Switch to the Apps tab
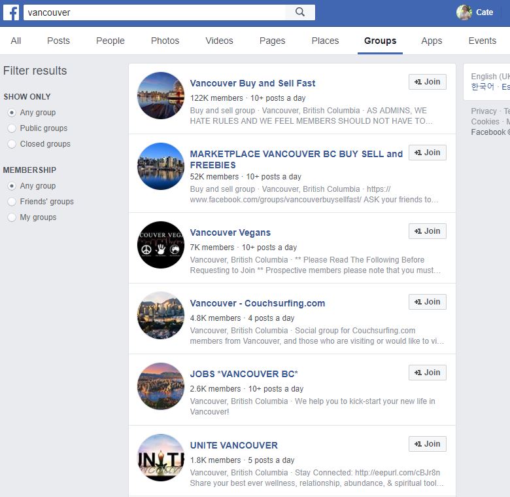The width and height of the screenshot is (510, 497). pyautogui.click(x=432, y=41)
